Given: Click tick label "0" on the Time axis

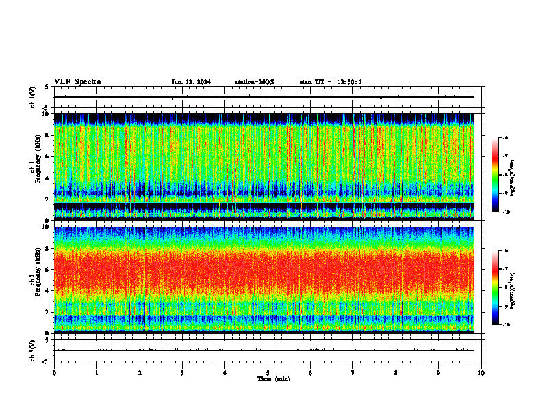Looking at the screenshot, I should click(x=54, y=373).
